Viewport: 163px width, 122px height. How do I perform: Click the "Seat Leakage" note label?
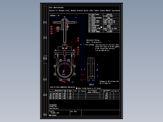(x=90, y=45)
